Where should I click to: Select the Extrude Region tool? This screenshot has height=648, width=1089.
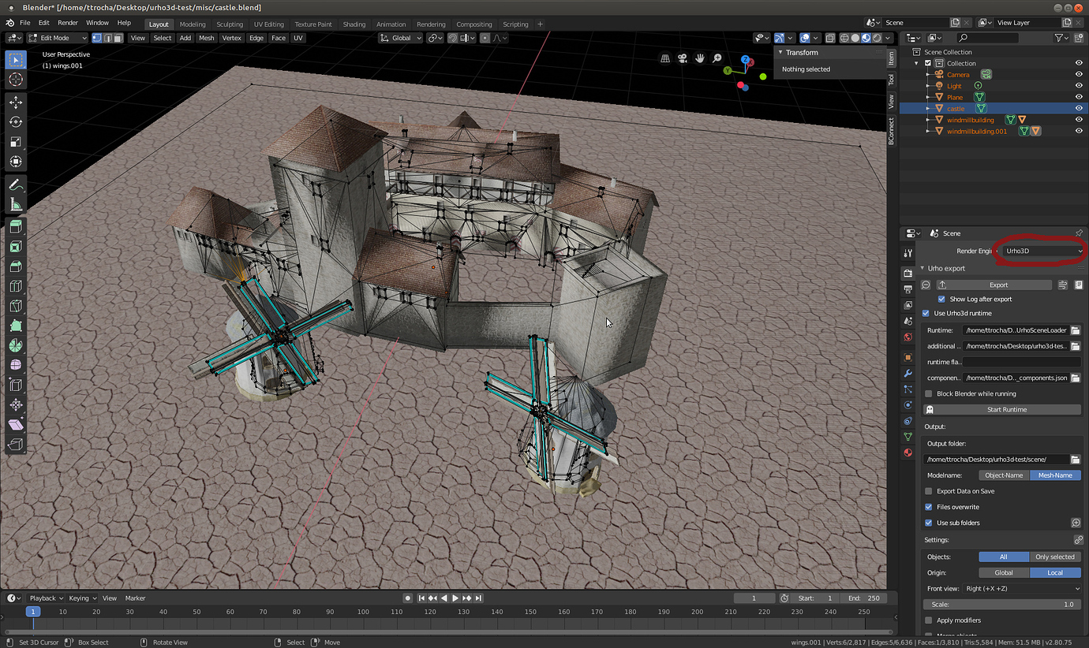point(16,226)
